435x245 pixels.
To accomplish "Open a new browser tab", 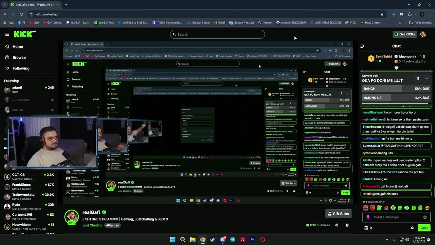I will click(66, 5).
